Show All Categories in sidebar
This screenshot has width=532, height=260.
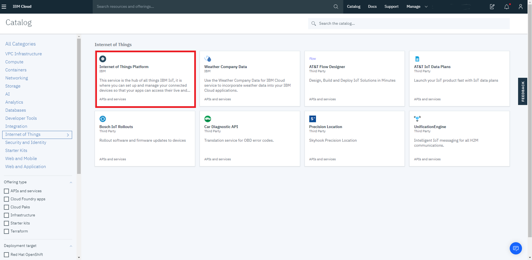click(x=20, y=44)
